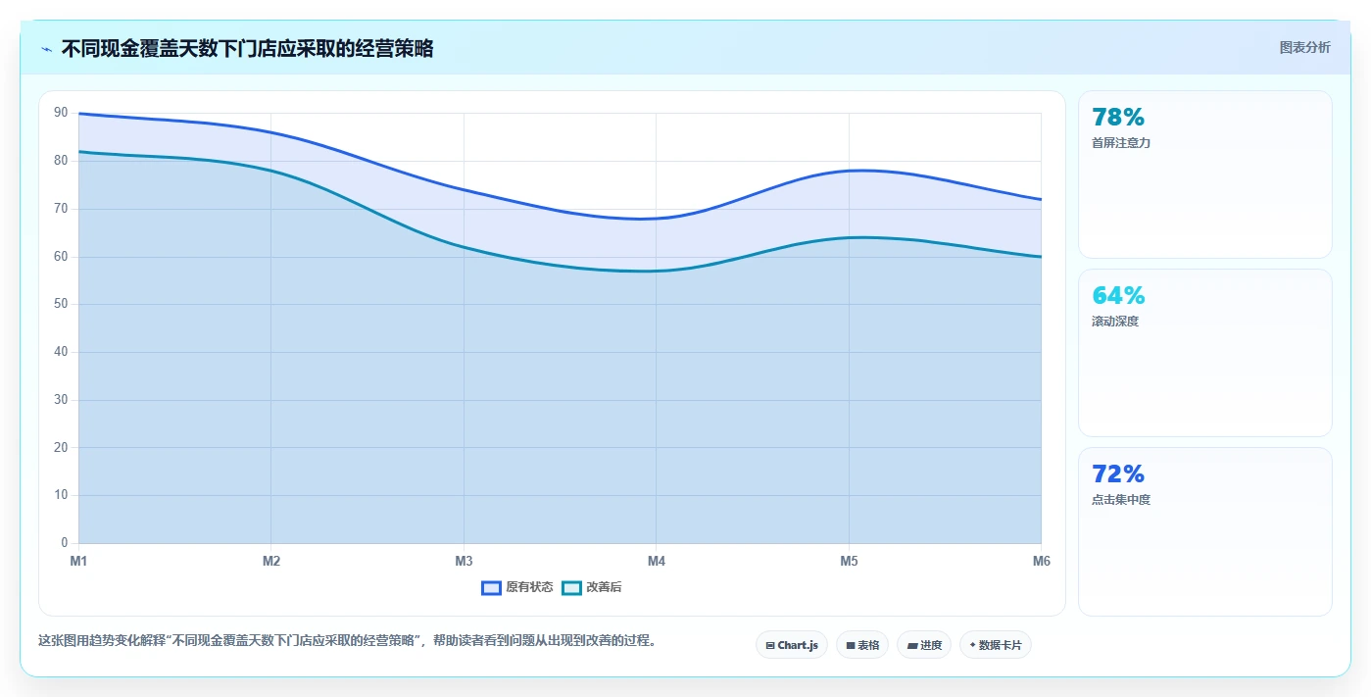The height and width of the screenshot is (697, 1371).
Task: Click the description text below the chart
Action: pos(347,641)
